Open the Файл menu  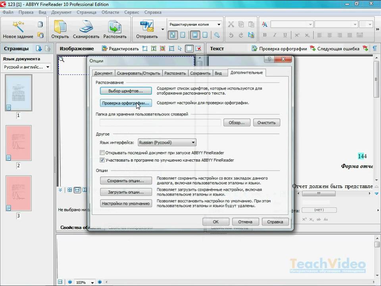point(8,12)
